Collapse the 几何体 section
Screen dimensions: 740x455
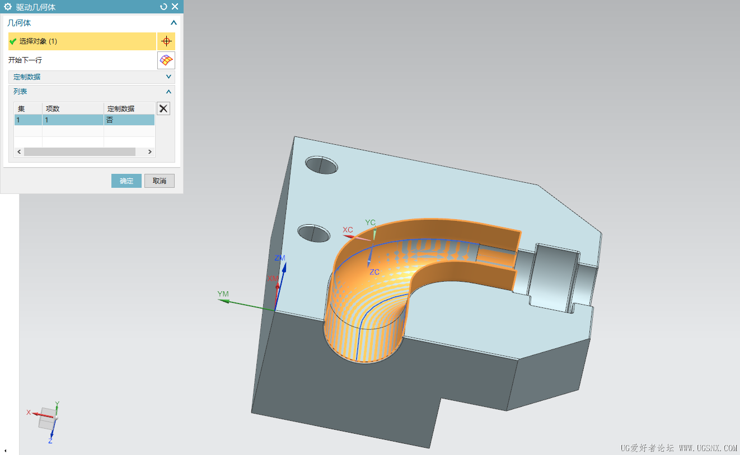[174, 23]
